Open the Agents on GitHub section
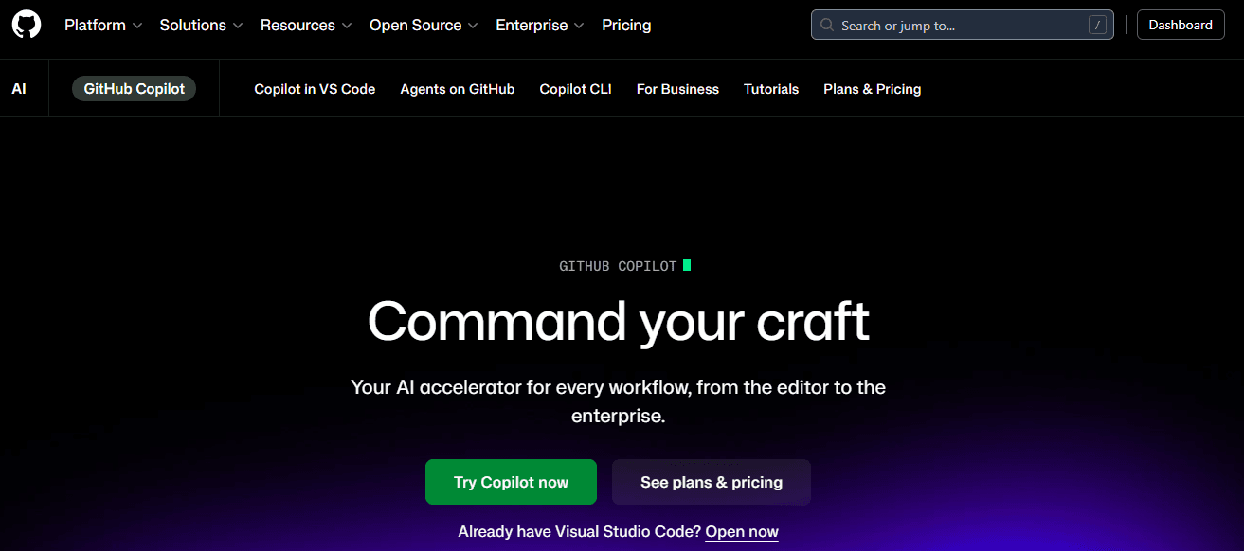The width and height of the screenshot is (1244, 551). point(458,88)
